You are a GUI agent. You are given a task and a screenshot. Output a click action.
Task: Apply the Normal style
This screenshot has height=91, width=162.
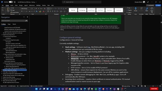[73, 10]
